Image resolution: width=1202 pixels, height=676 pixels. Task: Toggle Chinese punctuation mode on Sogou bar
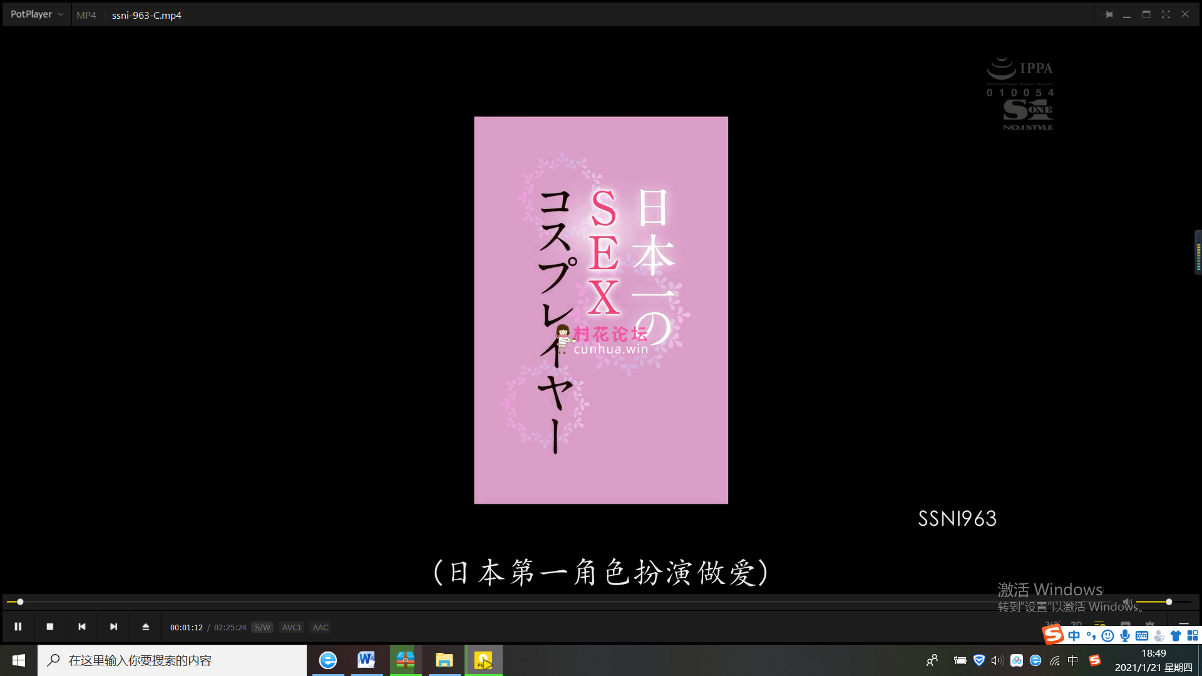click(x=1091, y=636)
